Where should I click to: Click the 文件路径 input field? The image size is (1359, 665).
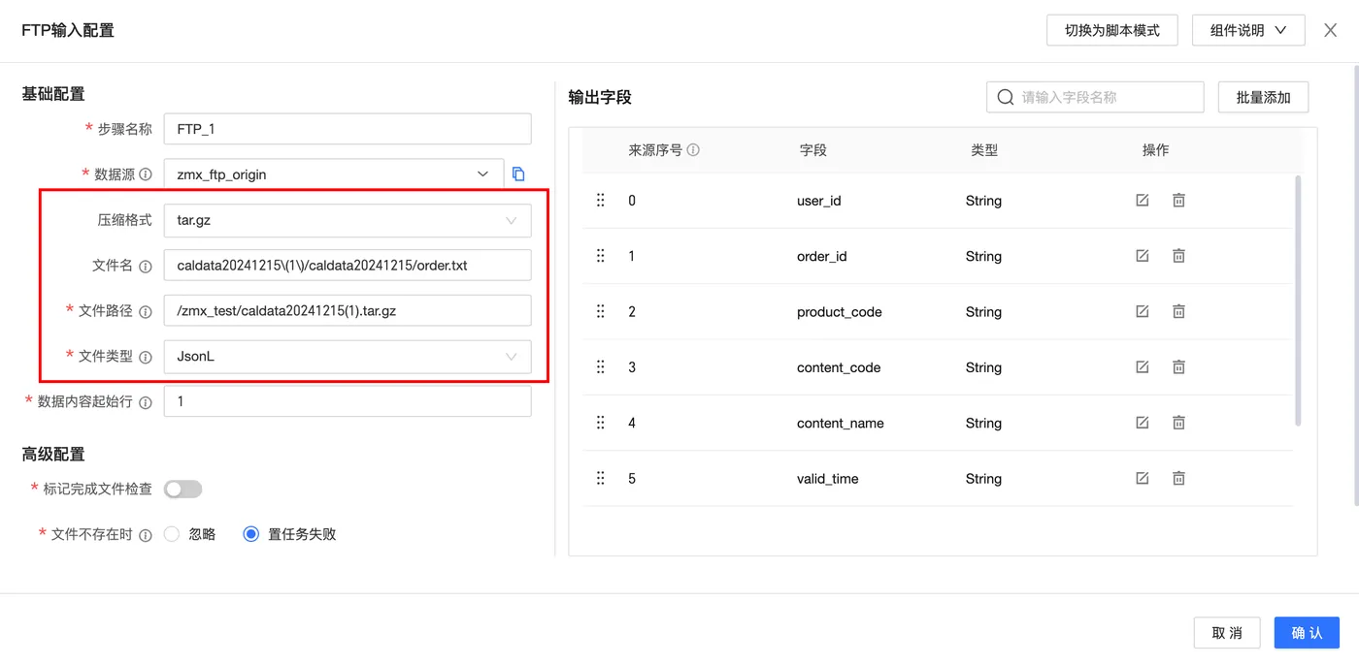tap(348, 311)
